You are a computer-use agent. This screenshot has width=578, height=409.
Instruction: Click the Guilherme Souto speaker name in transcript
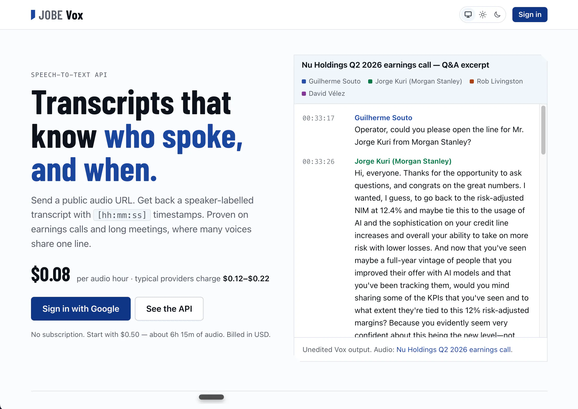click(x=383, y=118)
